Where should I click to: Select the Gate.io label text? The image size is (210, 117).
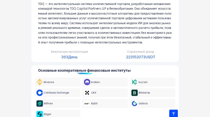[143, 103]
